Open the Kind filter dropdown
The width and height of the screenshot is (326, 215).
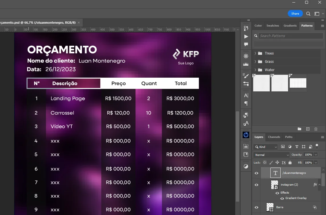tap(266, 147)
